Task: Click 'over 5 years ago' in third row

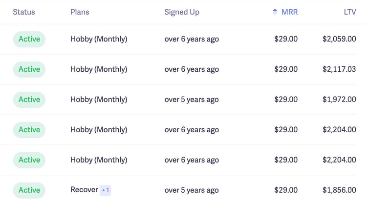Action: click(192, 100)
